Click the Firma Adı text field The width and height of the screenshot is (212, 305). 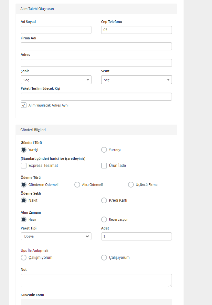tap(96, 46)
